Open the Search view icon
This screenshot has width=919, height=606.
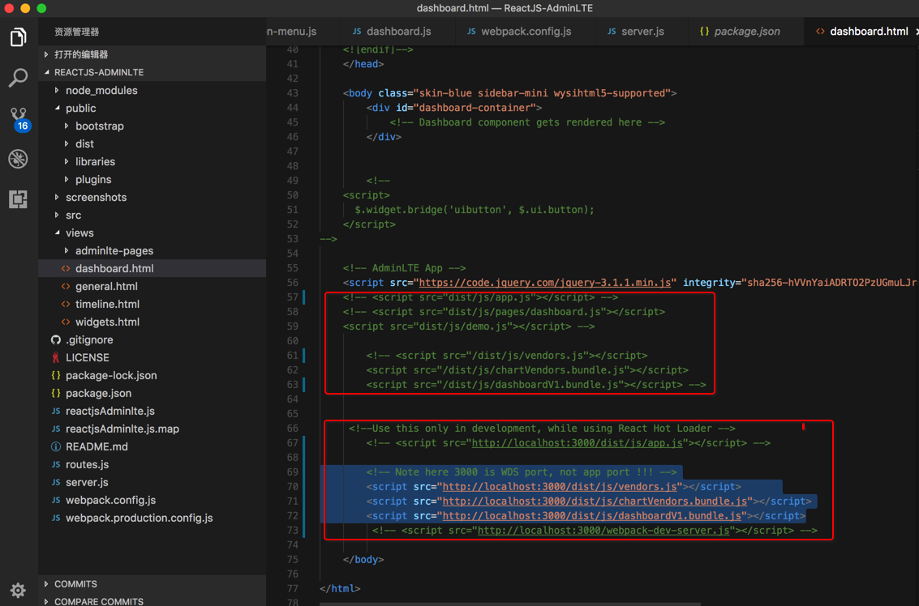(x=18, y=78)
